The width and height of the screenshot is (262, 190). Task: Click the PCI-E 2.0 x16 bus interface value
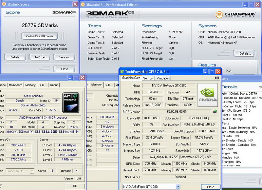click(199, 124)
